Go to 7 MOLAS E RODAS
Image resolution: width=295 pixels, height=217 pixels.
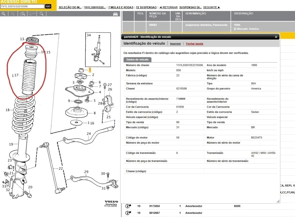(x=121, y=7)
